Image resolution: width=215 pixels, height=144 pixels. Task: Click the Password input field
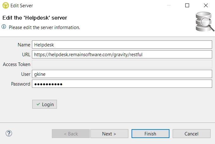pyautogui.click(x=122, y=84)
